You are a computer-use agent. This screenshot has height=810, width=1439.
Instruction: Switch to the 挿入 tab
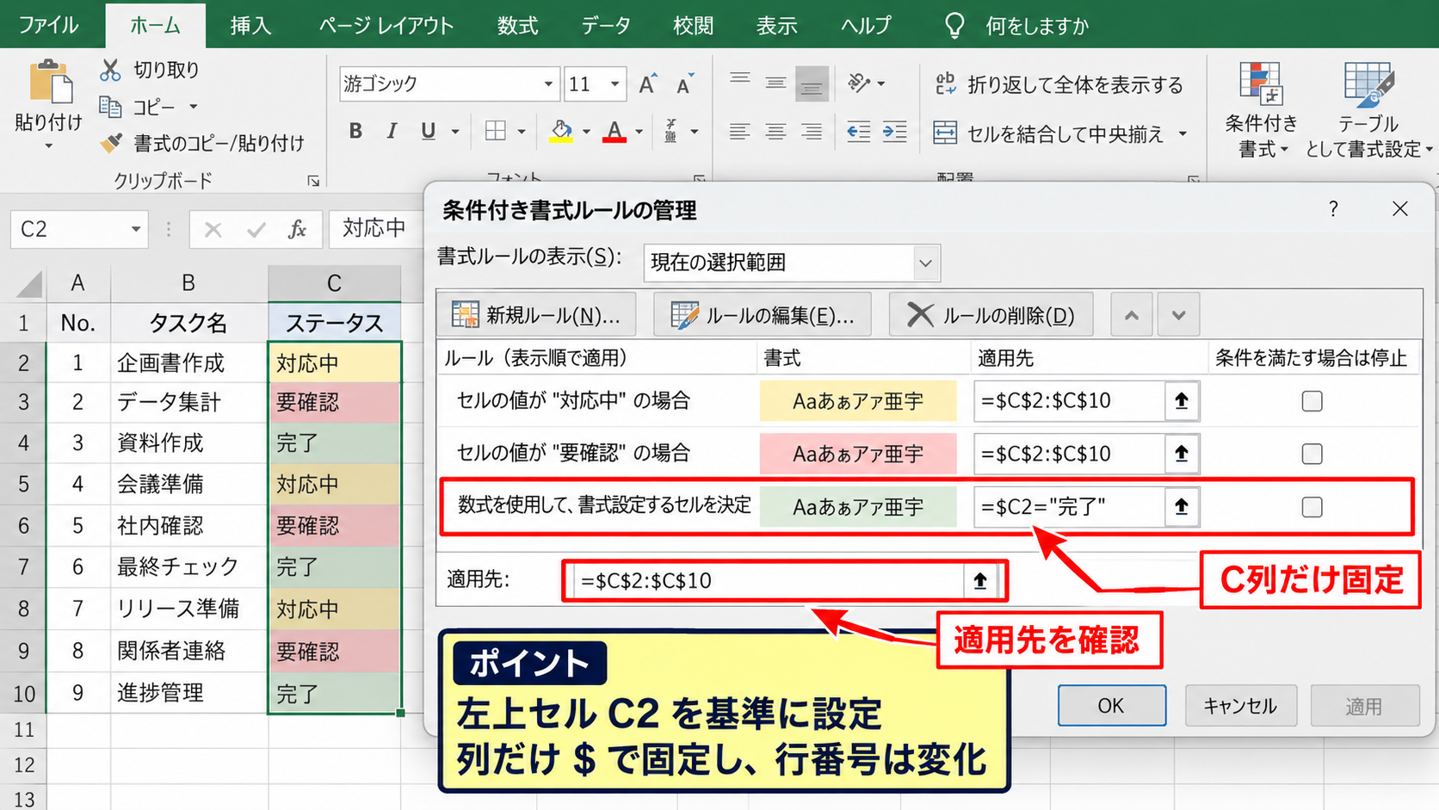250,26
